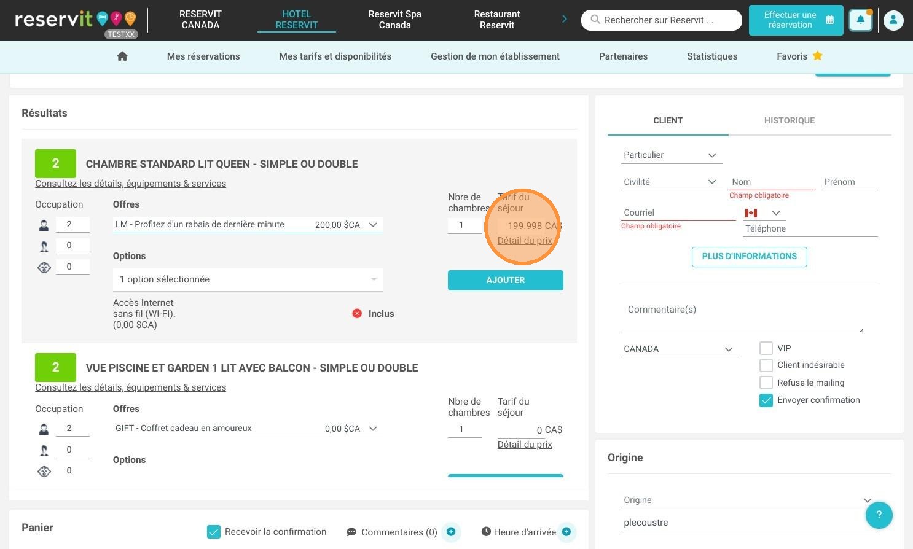Check the Client indésirable checkbox
Screen dimensions: 913x549
click(x=766, y=365)
